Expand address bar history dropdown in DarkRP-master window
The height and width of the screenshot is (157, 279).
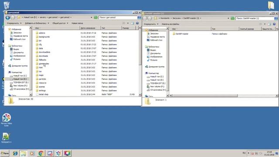tap(228, 18)
